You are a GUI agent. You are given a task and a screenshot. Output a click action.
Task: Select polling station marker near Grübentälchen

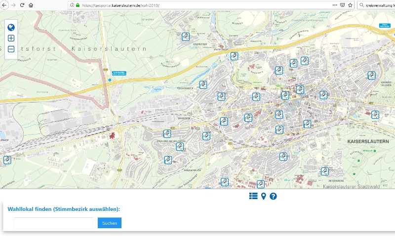pyautogui.click(x=371, y=75)
